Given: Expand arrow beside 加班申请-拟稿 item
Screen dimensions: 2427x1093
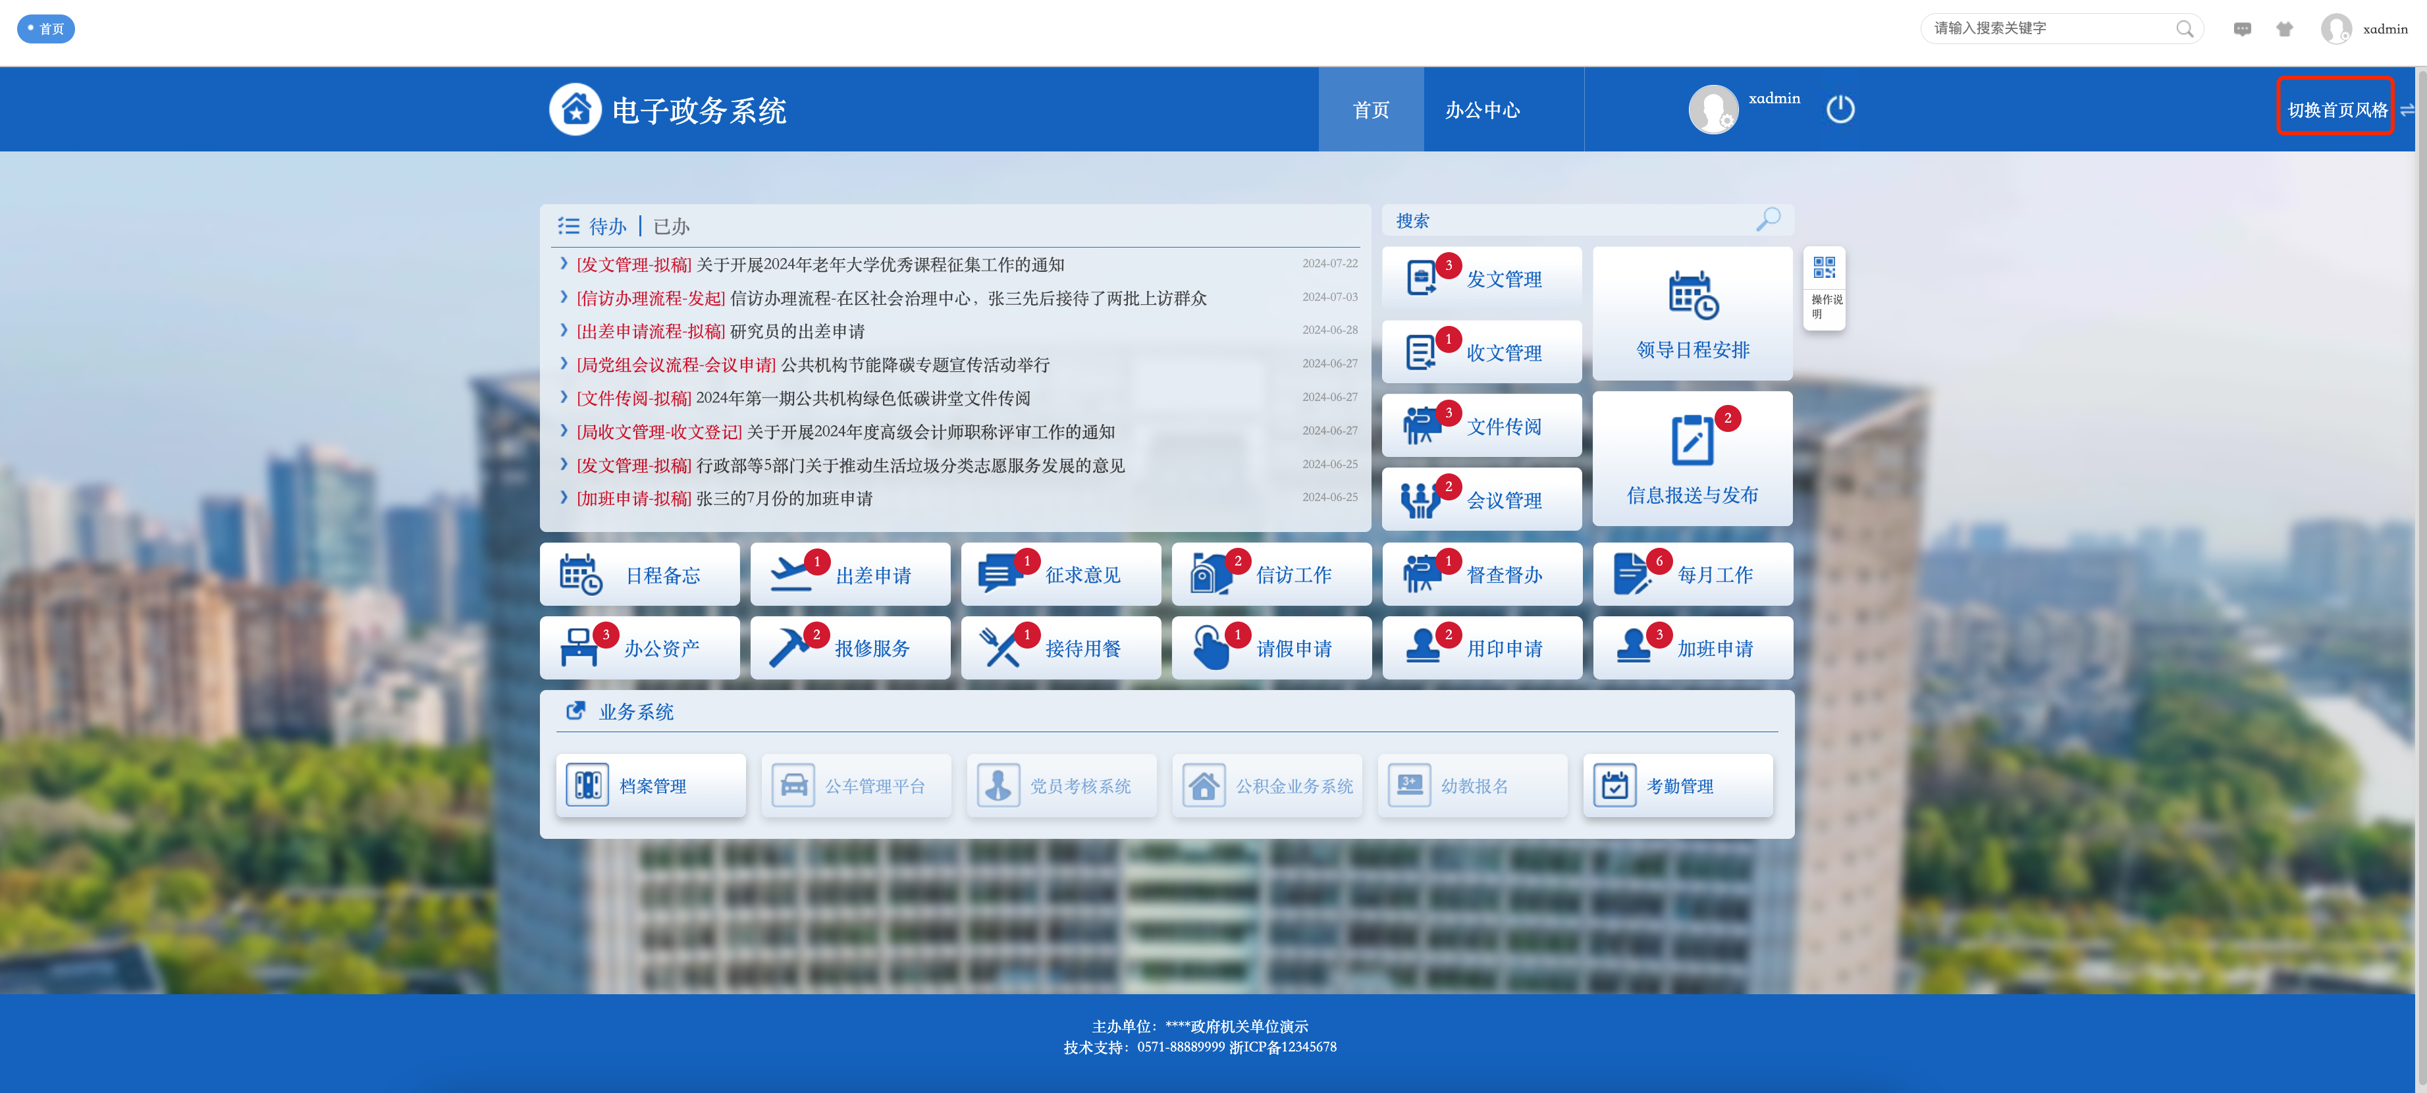Looking at the screenshot, I should [564, 498].
